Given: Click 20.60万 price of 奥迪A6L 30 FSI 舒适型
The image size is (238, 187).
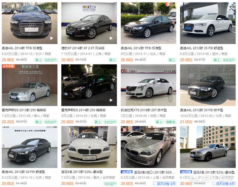Looking at the screenshot, I should point(8,184).
